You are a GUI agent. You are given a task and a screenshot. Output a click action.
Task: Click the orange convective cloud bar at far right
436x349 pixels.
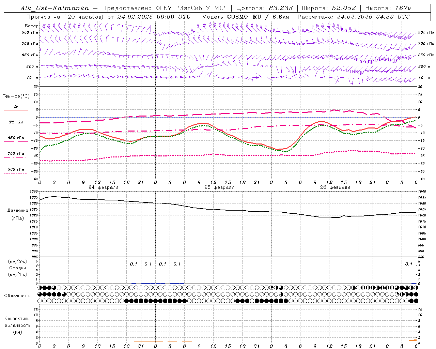413,340
